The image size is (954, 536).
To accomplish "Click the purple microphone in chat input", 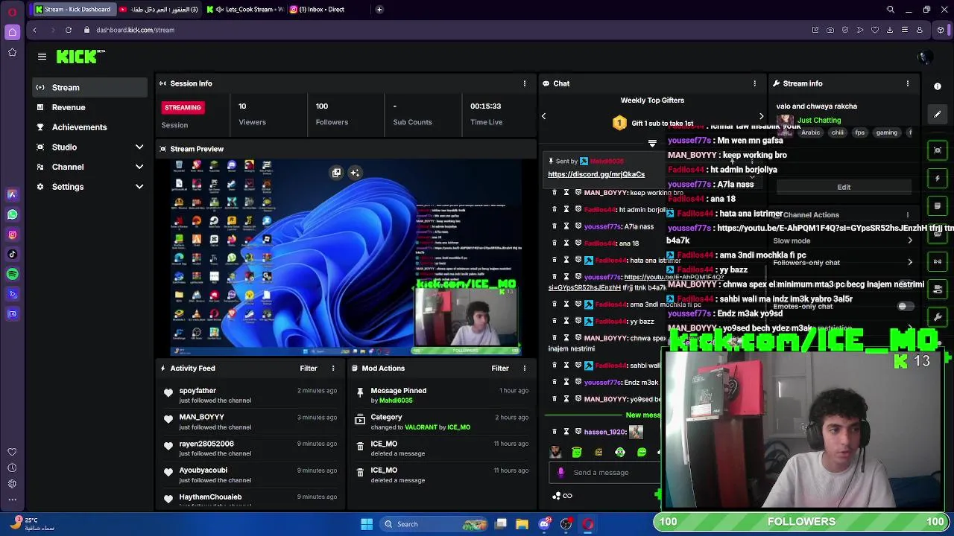I will [x=561, y=472].
